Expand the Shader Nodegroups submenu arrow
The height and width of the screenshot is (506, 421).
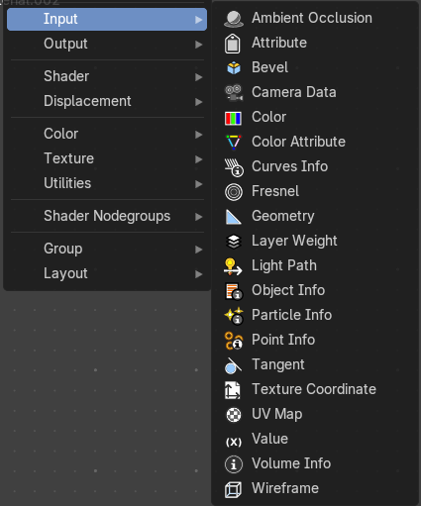tap(198, 217)
